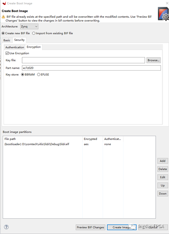Image resolution: width=169 pixels, height=234 pixels.
Task: Select the Encryption sub-tab
Action: pyautogui.click(x=34, y=47)
